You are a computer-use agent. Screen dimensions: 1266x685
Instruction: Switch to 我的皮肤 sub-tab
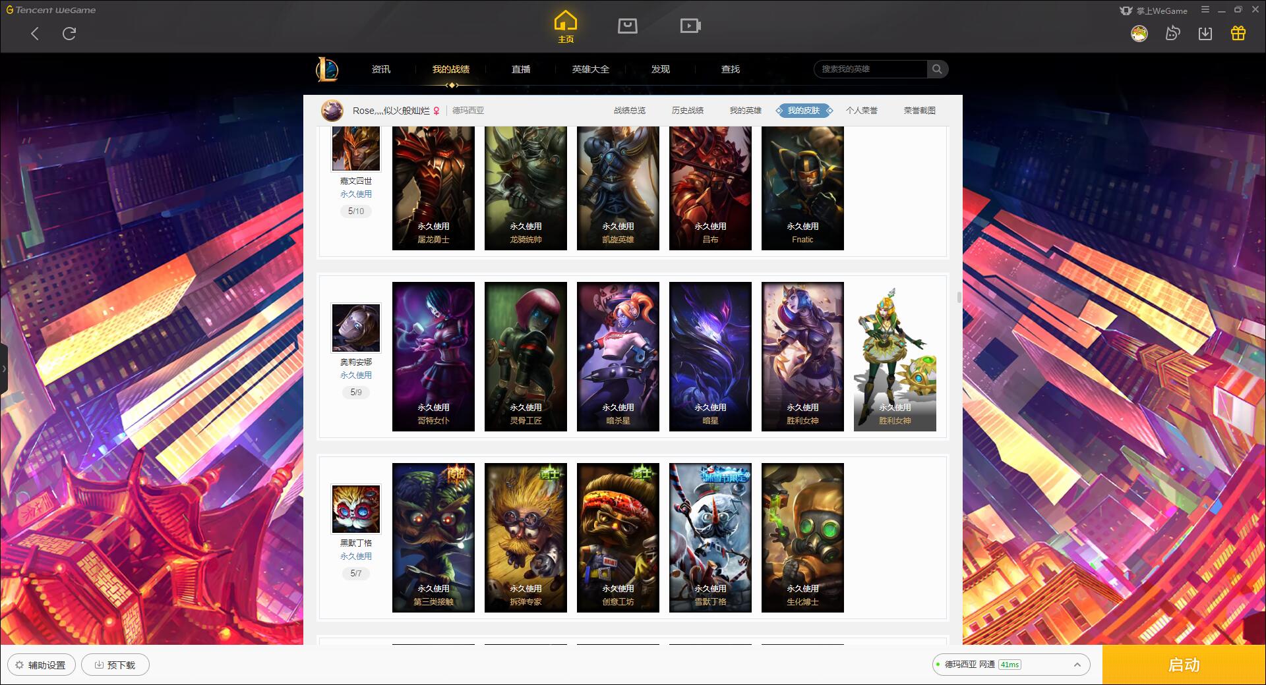pyautogui.click(x=804, y=111)
